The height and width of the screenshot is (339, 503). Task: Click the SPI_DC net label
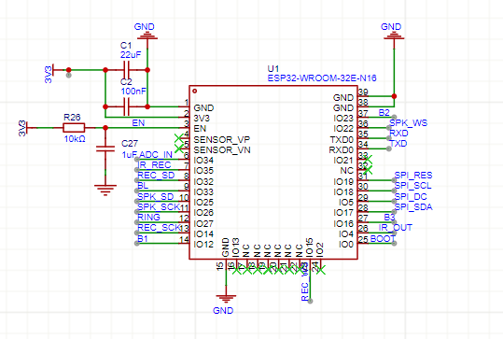[411, 196]
